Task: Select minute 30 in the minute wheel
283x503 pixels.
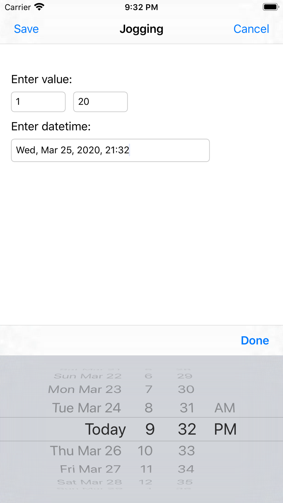Action: coord(186,389)
